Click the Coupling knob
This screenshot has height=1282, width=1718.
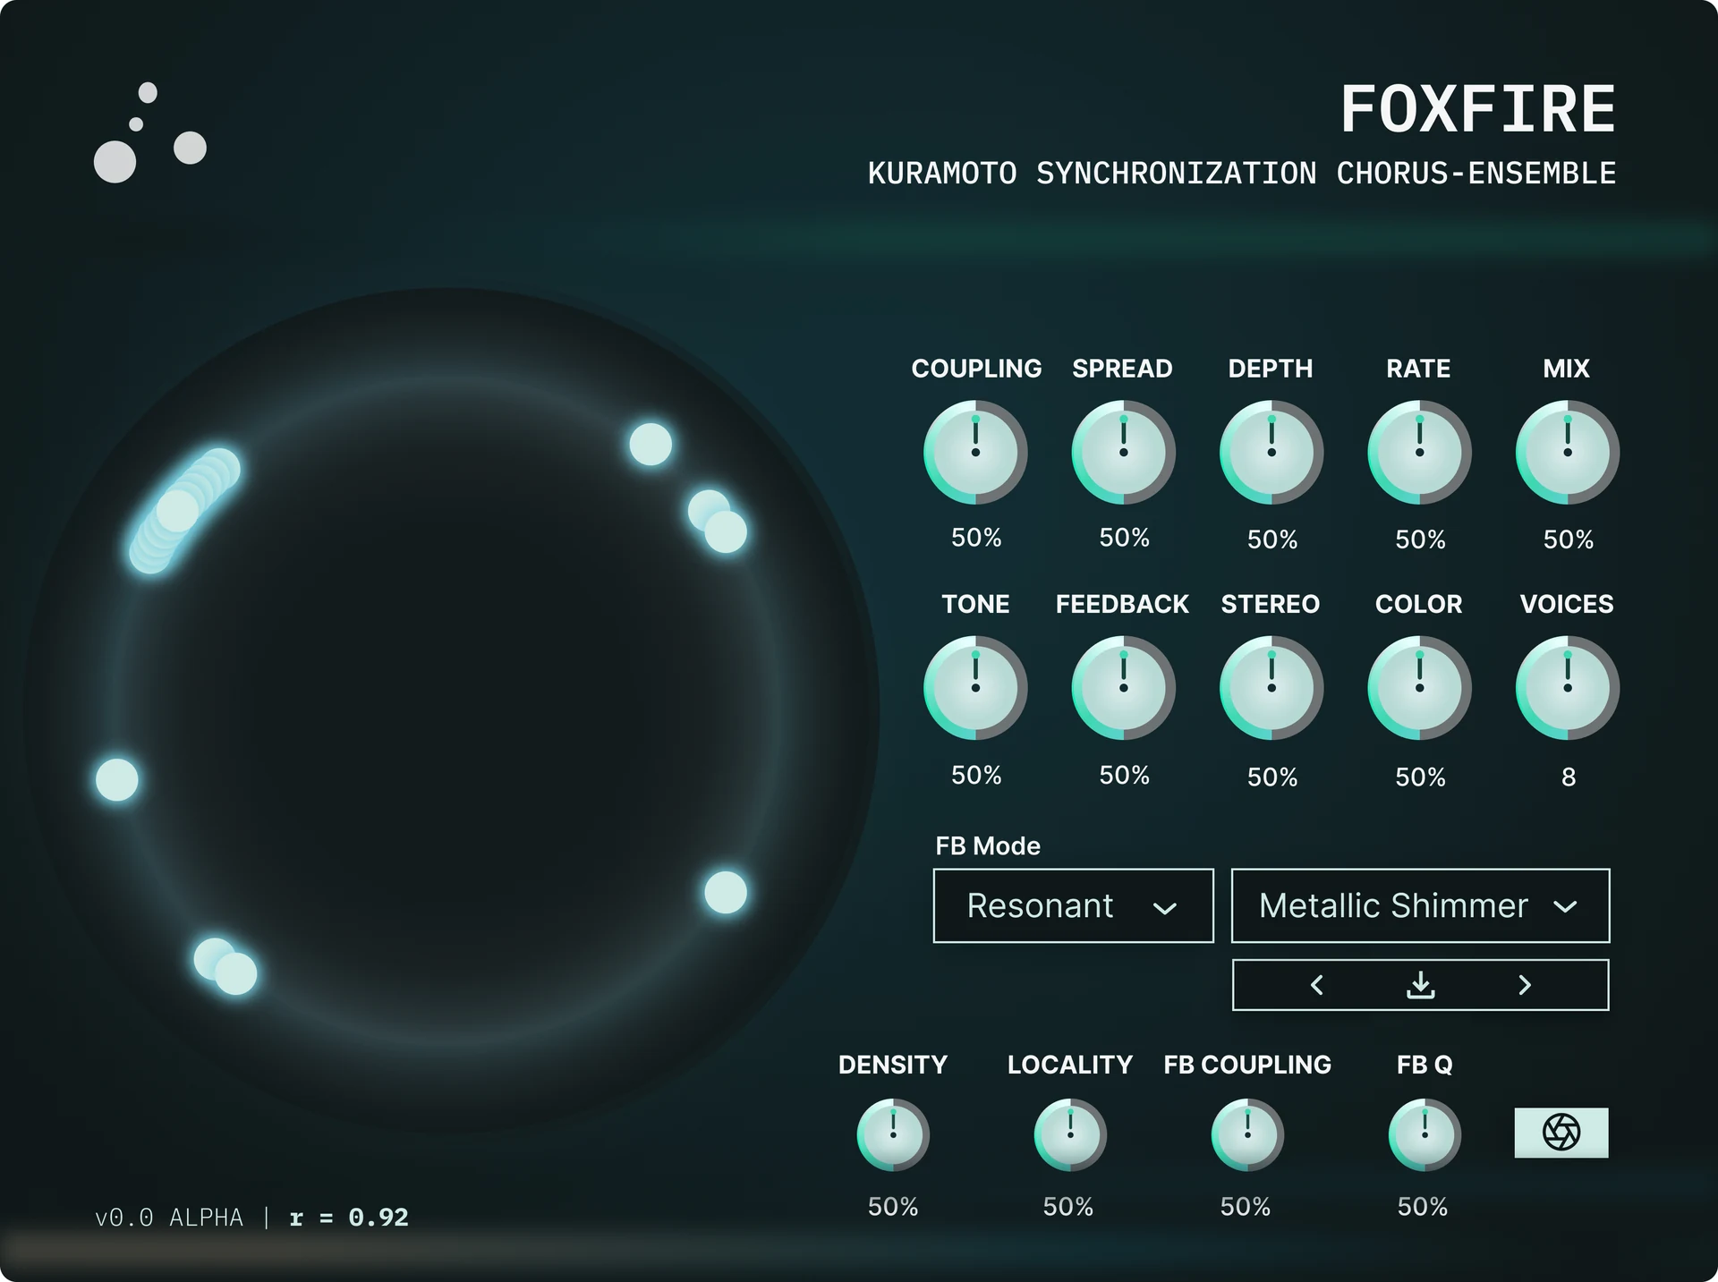(975, 452)
